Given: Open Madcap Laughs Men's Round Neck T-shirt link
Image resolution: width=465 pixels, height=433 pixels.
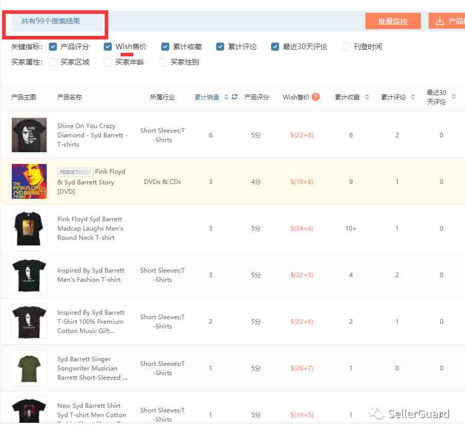Looking at the screenshot, I should click(90, 229).
